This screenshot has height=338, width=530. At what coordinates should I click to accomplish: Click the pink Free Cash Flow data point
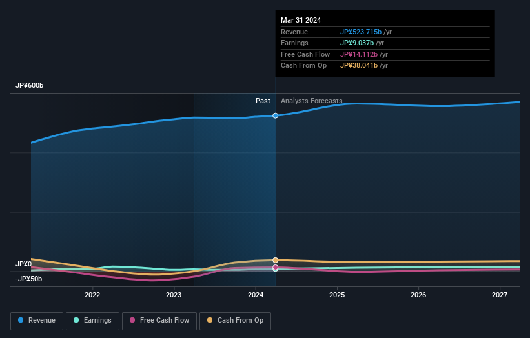[276, 268]
